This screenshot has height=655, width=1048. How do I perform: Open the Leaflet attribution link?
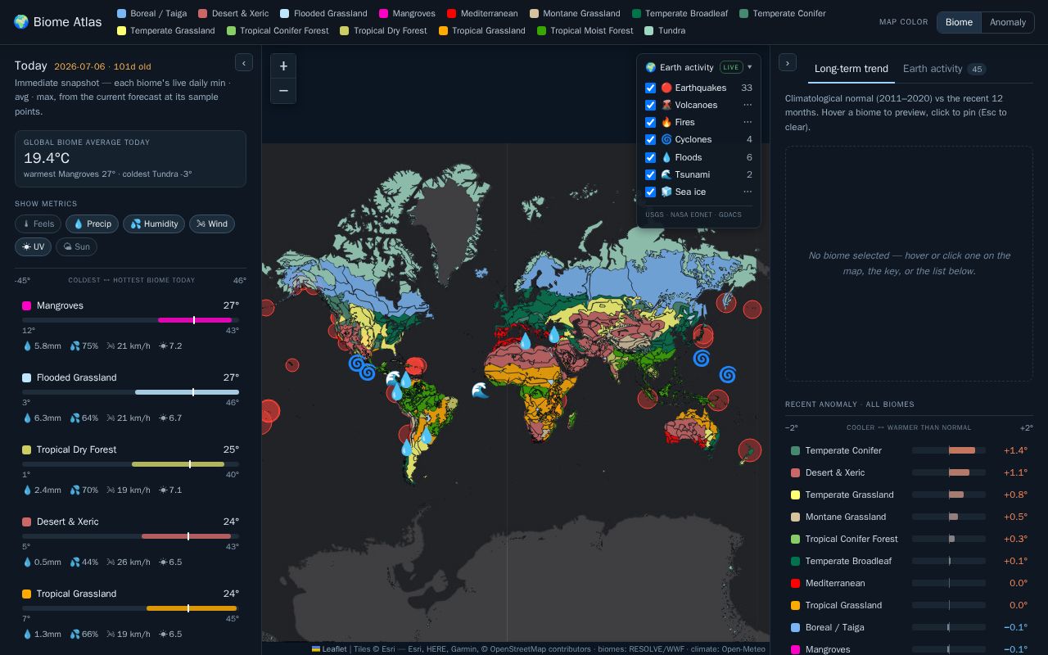coord(328,649)
